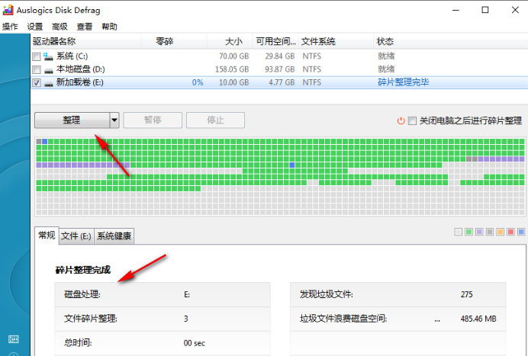The height and width of the screenshot is (356, 528).
Task: Click the 00 sec total time value
Action: [195, 343]
